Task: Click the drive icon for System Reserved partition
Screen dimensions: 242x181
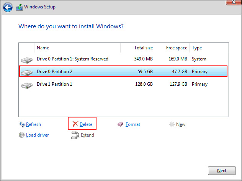Action: click(26, 60)
